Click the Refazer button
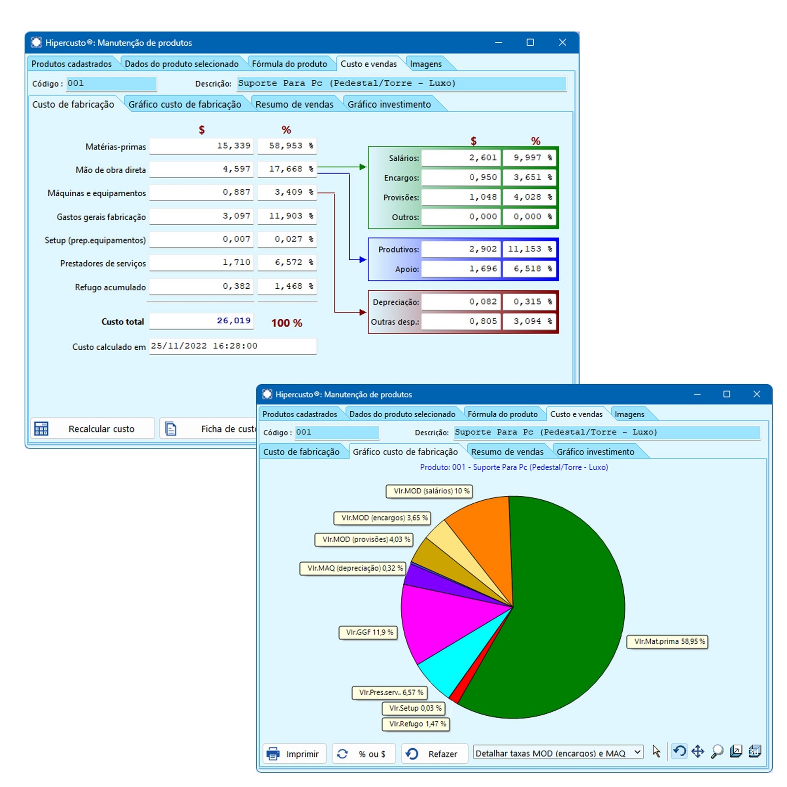The height and width of the screenshot is (787, 787). pyautogui.click(x=434, y=754)
